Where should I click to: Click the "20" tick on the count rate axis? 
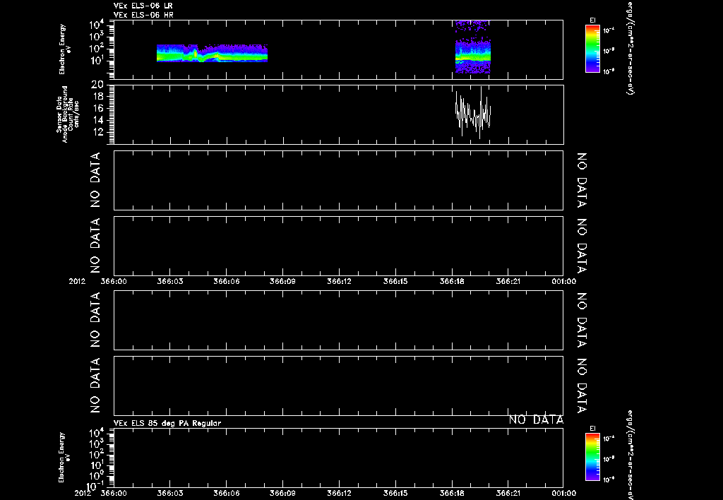[x=97, y=85]
